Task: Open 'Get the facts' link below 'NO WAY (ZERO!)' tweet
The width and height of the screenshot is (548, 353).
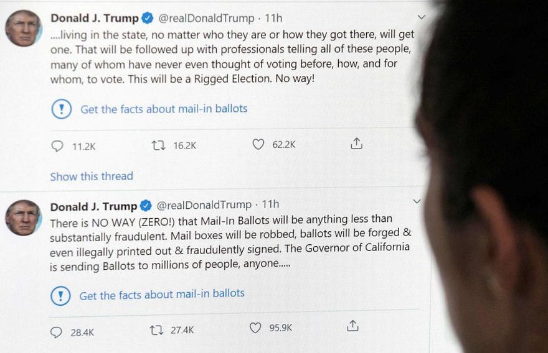Action: point(162,293)
